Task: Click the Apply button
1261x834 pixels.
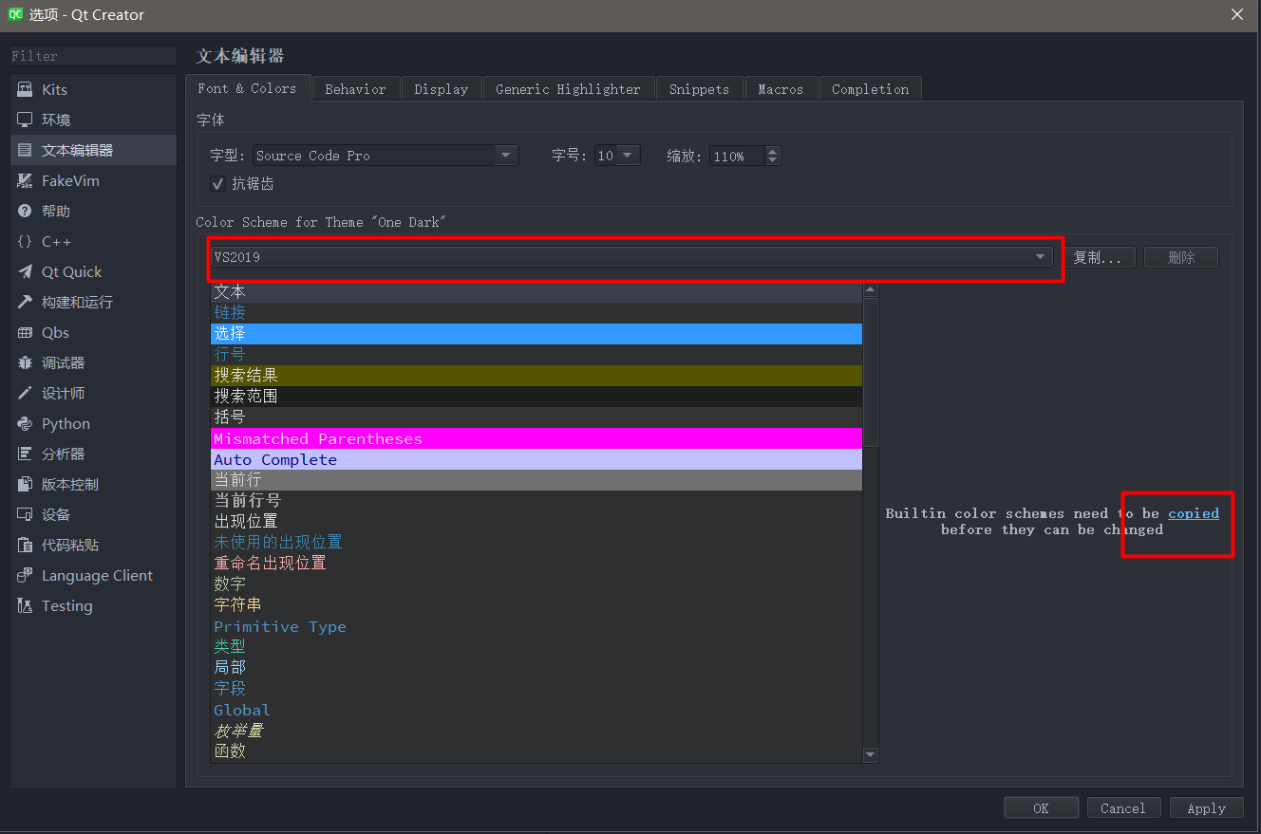Action: pyautogui.click(x=1206, y=808)
